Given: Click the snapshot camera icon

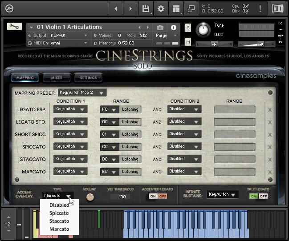Looking at the screenshot, I should pyautogui.click(x=160, y=28).
